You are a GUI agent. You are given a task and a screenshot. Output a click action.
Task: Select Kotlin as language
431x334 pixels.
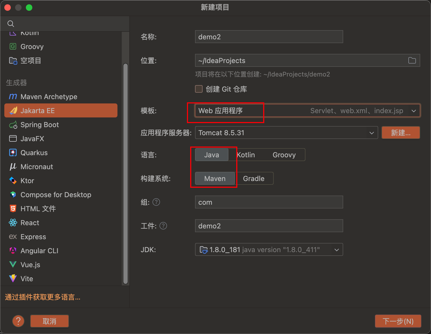pyautogui.click(x=246, y=155)
